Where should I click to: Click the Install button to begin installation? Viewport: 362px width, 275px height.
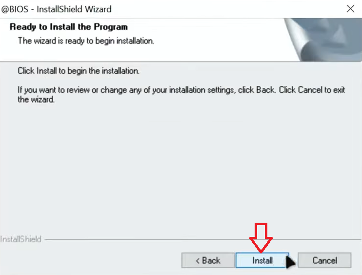coord(262,260)
